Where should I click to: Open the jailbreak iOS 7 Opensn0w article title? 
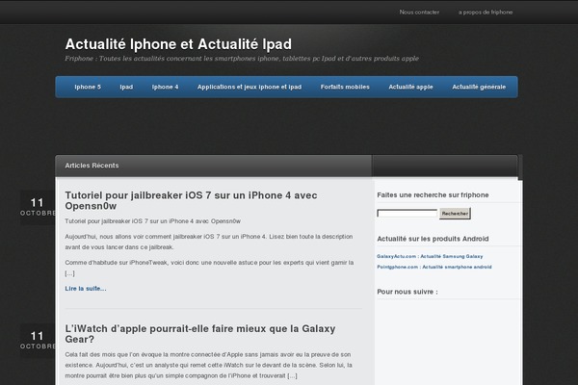point(191,200)
